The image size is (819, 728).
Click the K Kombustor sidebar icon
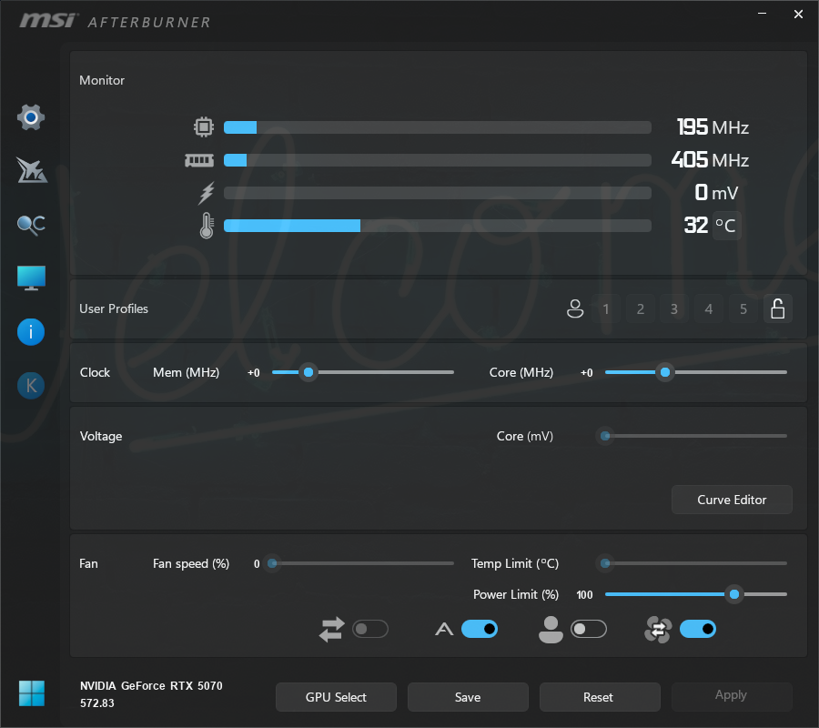[x=31, y=386]
